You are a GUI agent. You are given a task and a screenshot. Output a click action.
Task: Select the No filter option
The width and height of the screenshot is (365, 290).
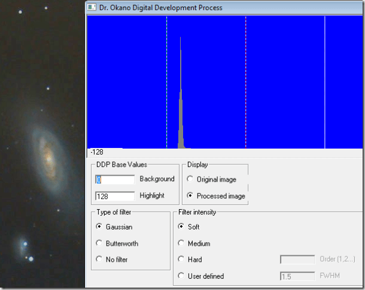click(x=99, y=259)
